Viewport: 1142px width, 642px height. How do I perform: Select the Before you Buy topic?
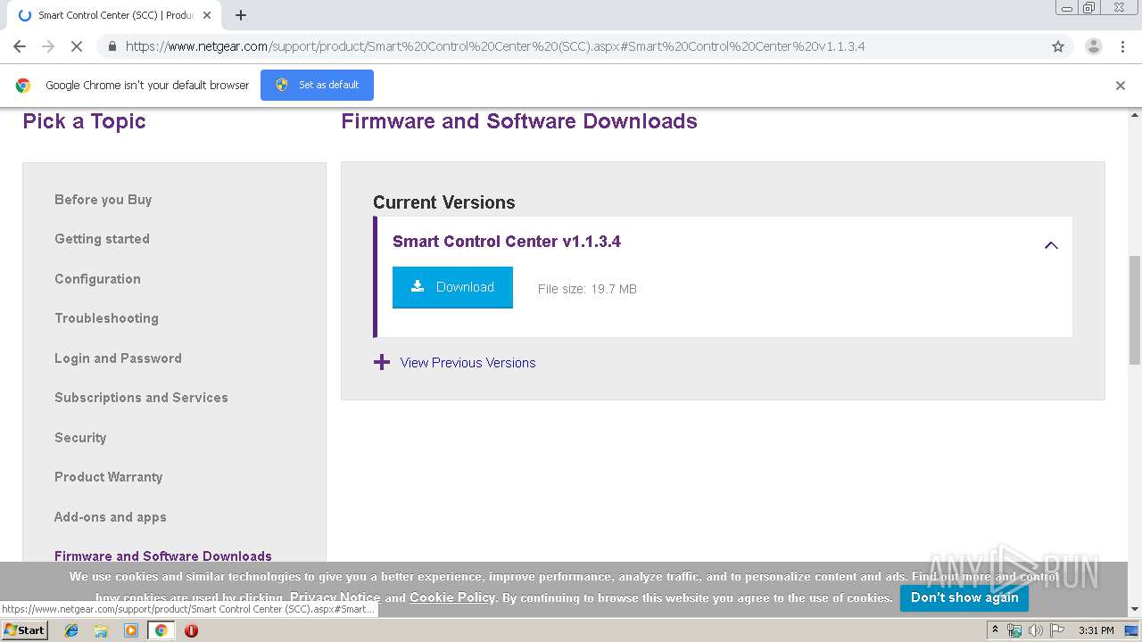click(x=103, y=200)
